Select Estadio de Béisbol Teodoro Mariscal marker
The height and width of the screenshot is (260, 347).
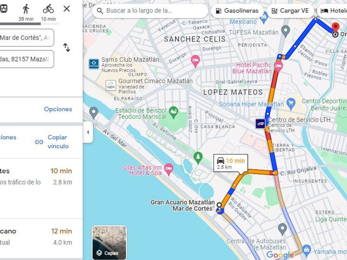173,112
